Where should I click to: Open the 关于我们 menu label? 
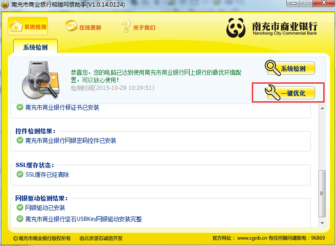point(144,27)
